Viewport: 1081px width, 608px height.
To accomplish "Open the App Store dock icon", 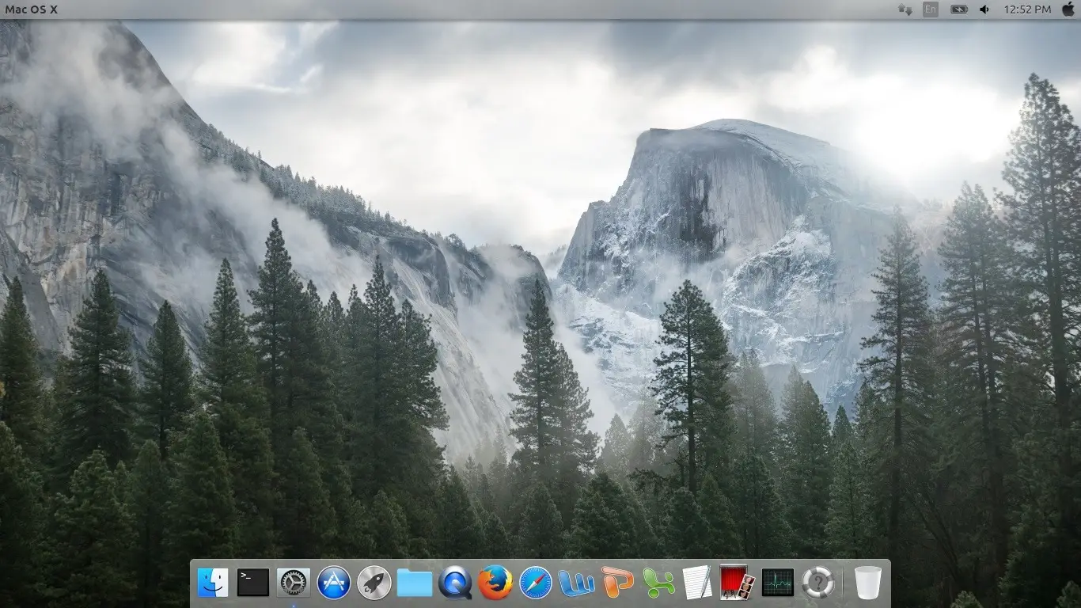I will pyautogui.click(x=334, y=583).
